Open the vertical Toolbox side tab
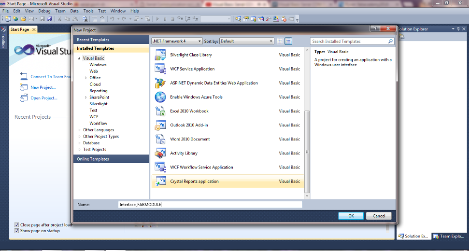This screenshot has width=470, height=251. pos(3,38)
